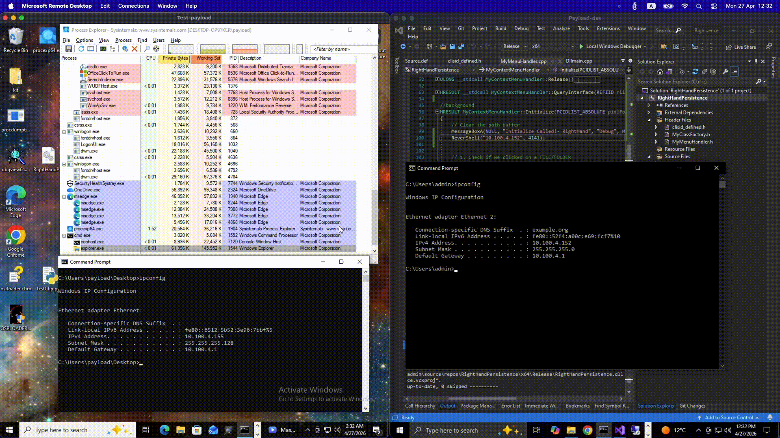
Task: Click the Live Share button
Action: pyautogui.click(x=741, y=47)
